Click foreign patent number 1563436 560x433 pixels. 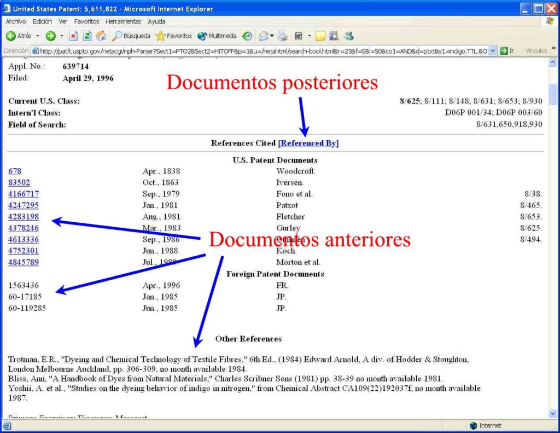coord(24,285)
